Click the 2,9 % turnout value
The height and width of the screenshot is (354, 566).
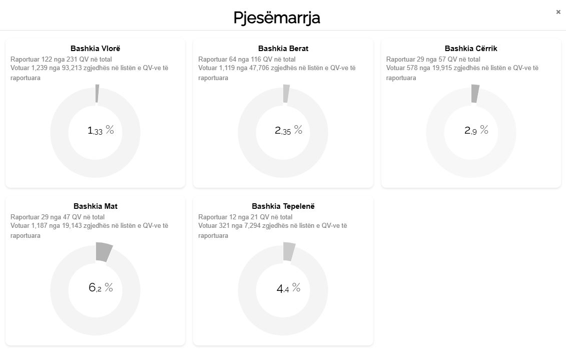[x=476, y=131]
